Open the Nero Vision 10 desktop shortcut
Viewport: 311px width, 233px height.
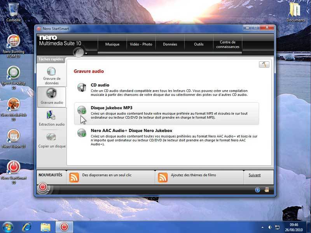(x=14, y=139)
